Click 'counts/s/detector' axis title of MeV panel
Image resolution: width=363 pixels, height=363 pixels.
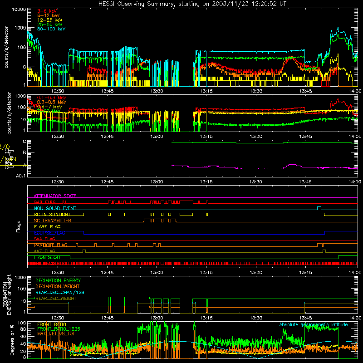pos(9,113)
